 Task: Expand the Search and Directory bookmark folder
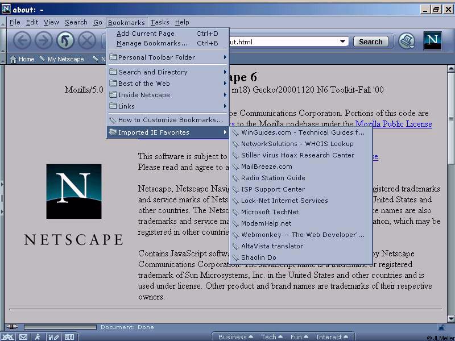coord(168,72)
